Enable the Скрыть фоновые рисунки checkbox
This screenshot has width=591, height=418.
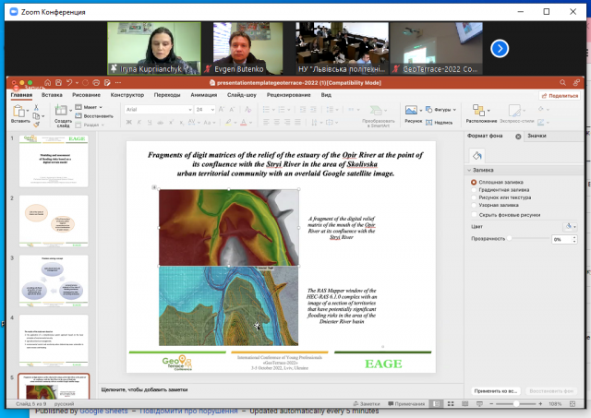(475, 213)
